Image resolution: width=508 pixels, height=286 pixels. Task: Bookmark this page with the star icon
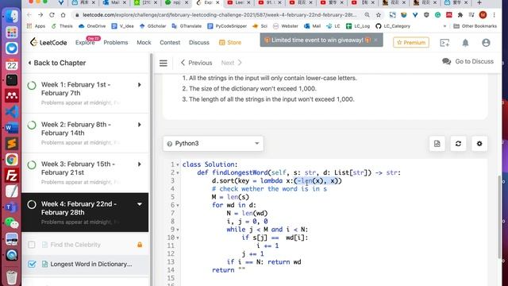click(379, 15)
